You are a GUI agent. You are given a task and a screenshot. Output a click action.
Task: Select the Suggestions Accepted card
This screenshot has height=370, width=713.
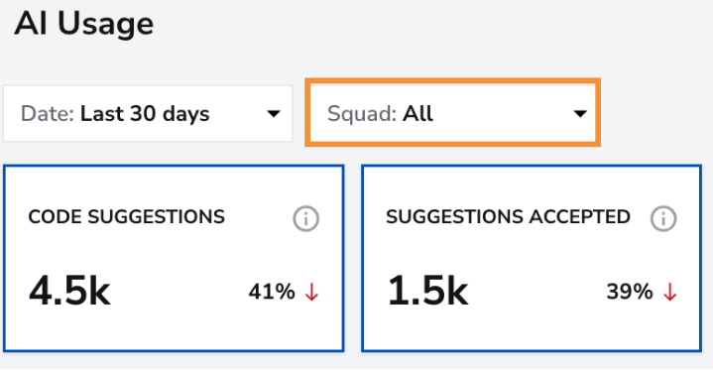pos(532,259)
